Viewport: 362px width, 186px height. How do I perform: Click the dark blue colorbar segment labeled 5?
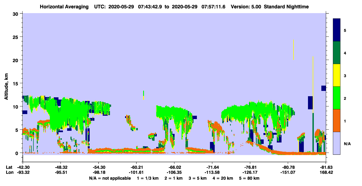coord(337,30)
